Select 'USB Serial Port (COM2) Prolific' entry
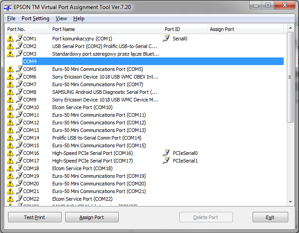This screenshot has width=299, height=233. click(104, 46)
